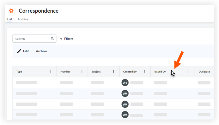The width and height of the screenshot is (219, 125).
Task: Sort by the Subject column header
Action: (x=96, y=72)
